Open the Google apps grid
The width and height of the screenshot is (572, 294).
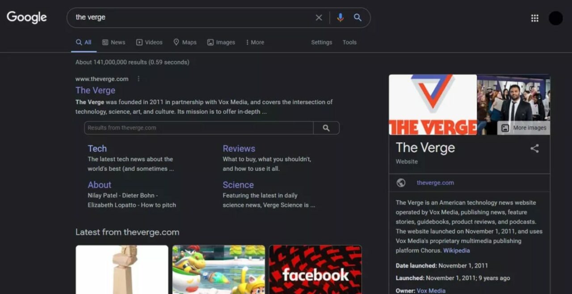point(534,18)
